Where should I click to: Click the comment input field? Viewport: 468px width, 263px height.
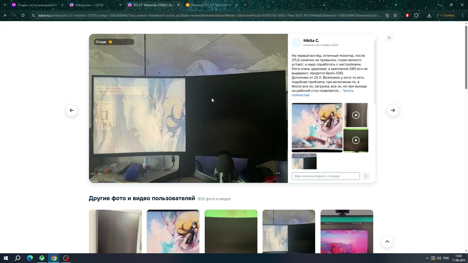pyautogui.click(x=326, y=176)
